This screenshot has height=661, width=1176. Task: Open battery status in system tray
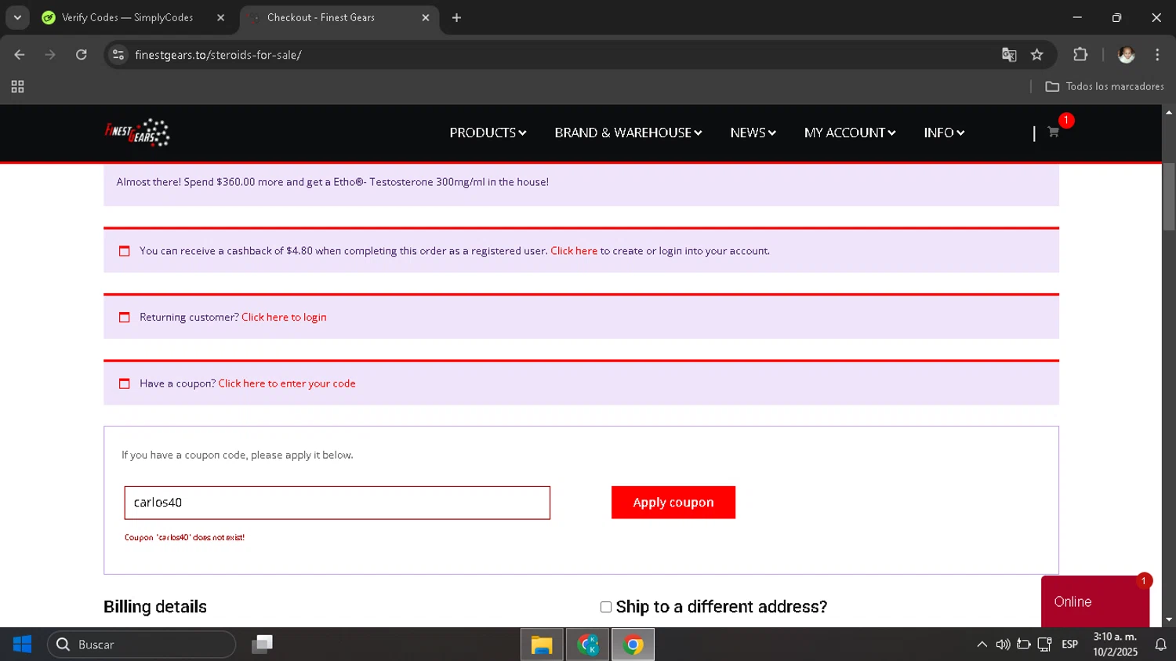tap(1023, 645)
